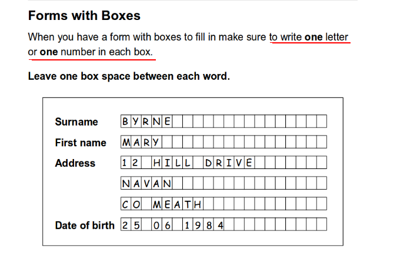Click the "CO" boxes before MEATH

(x=131, y=204)
